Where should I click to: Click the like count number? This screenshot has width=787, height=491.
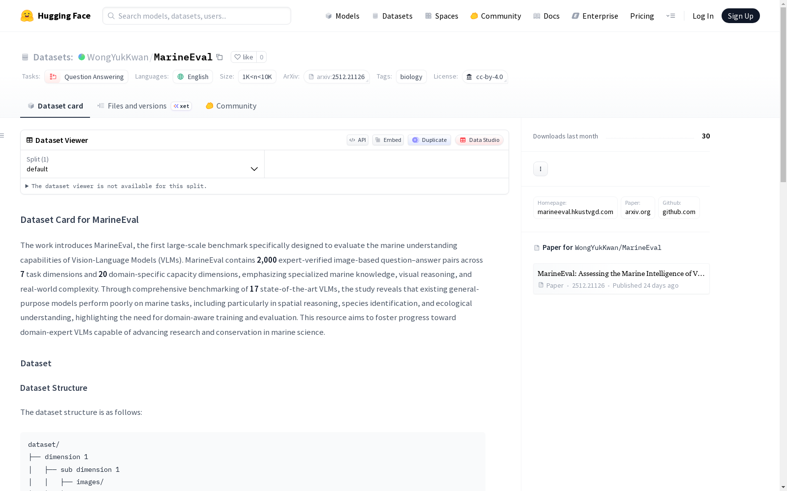click(x=262, y=57)
